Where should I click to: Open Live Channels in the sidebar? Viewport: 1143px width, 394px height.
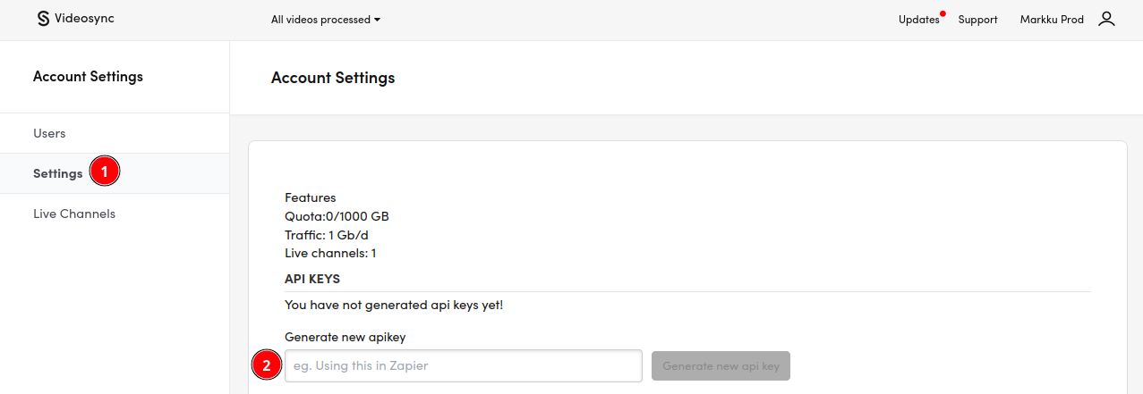coord(74,214)
